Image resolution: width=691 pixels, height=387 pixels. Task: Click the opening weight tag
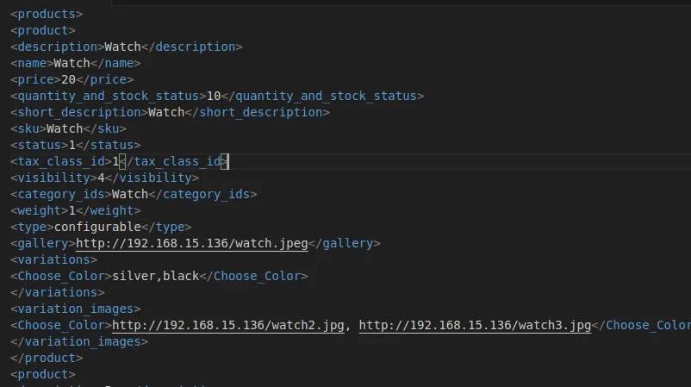pyautogui.click(x=36, y=211)
